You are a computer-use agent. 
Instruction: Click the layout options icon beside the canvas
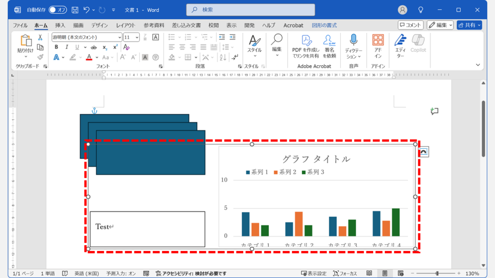point(423,152)
